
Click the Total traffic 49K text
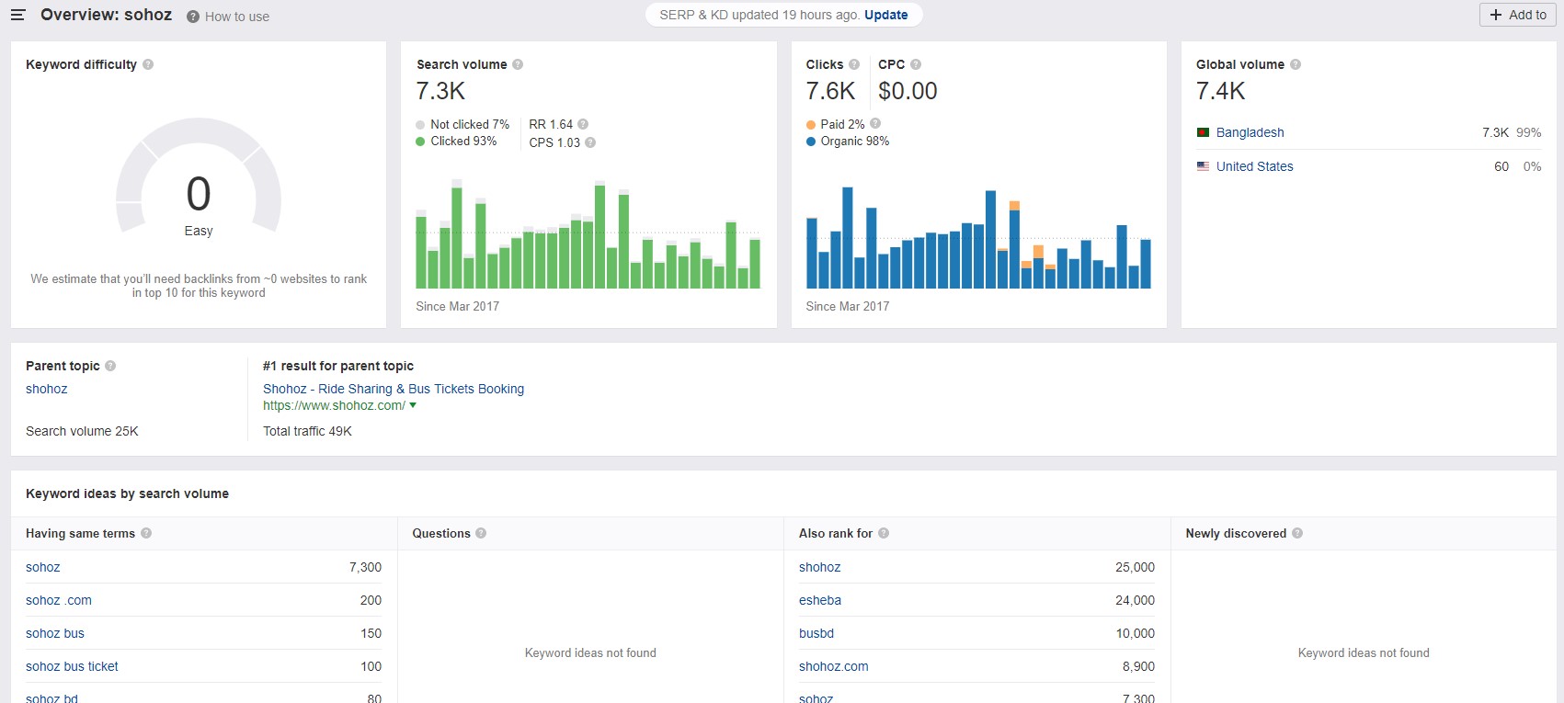click(x=307, y=431)
